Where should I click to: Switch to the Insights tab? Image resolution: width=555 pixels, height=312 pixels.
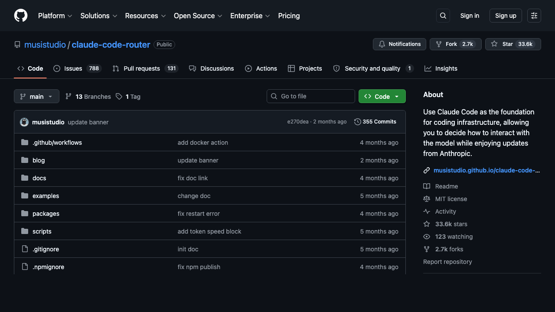(x=441, y=68)
